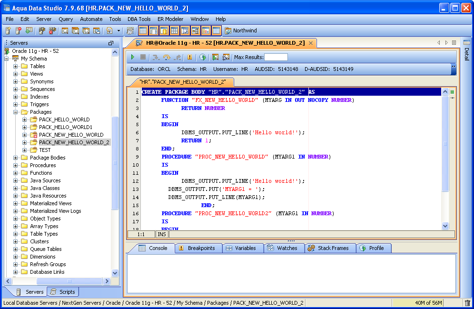
Task: Click the clock Profile icon in debug toolbar
Action: click(203, 57)
